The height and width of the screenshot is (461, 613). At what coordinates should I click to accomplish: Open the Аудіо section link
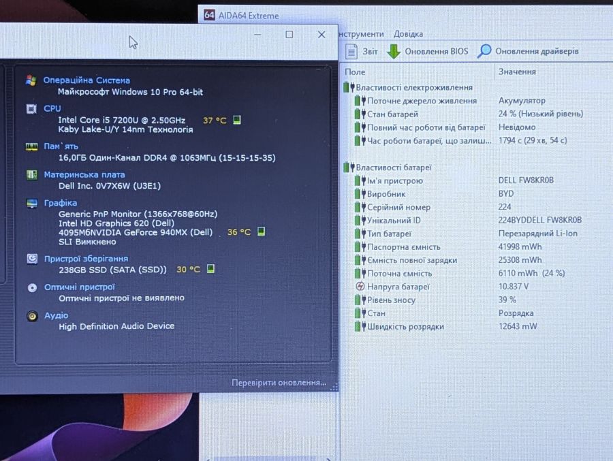point(56,315)
